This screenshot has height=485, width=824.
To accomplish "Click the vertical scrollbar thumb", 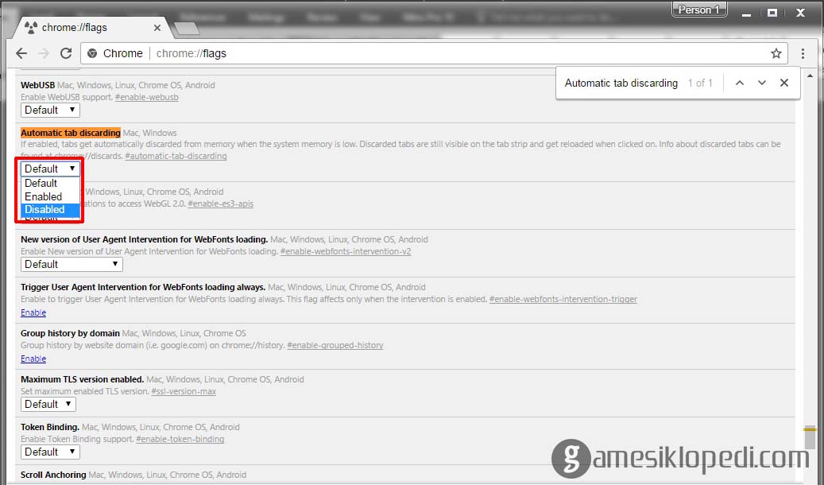I will click(810, 436).
